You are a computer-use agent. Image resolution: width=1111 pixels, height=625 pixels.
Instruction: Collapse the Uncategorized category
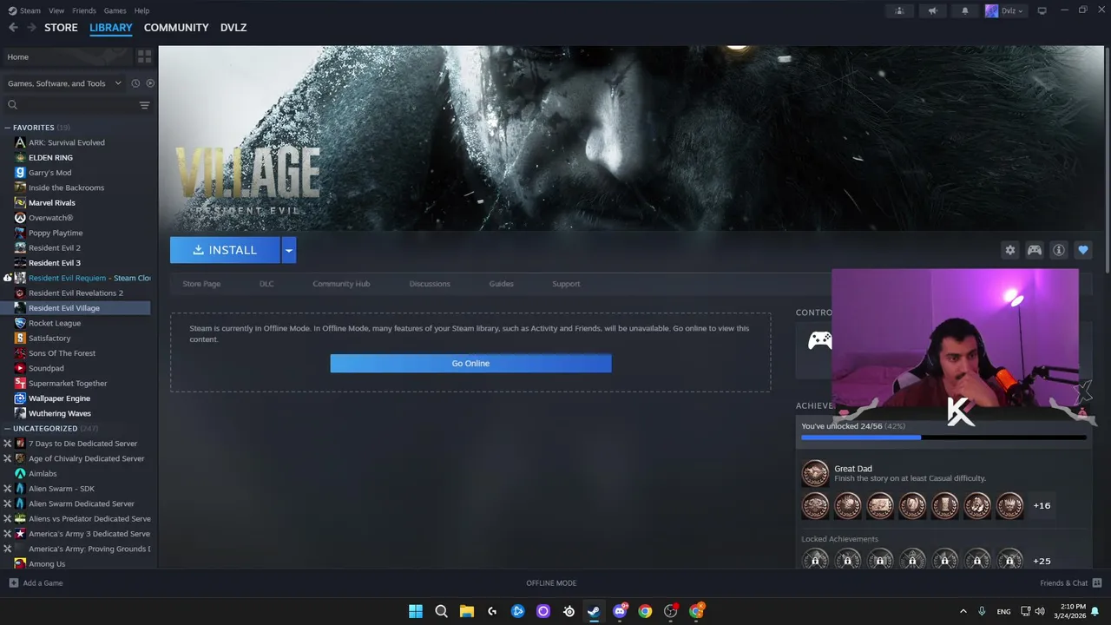[x=7, y=428]
